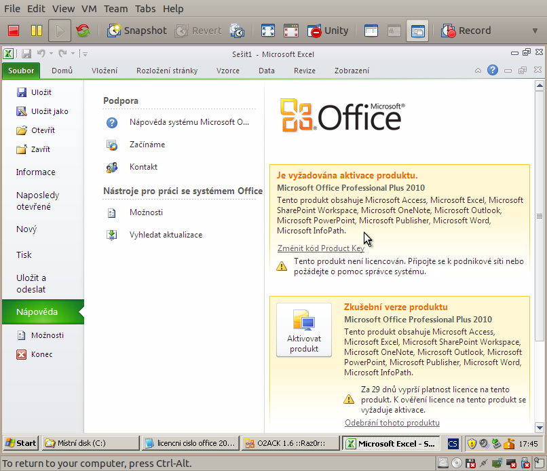Viewport: 547px width, 471px height.
Task: Open Možnosti in the left sidebar
Action: pyautogui.click(x=41, y=335)
